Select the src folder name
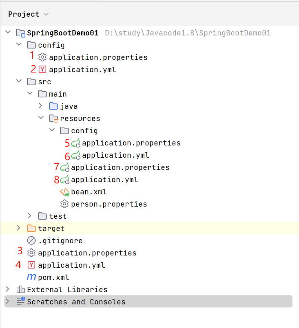 (x=44, y=82)
